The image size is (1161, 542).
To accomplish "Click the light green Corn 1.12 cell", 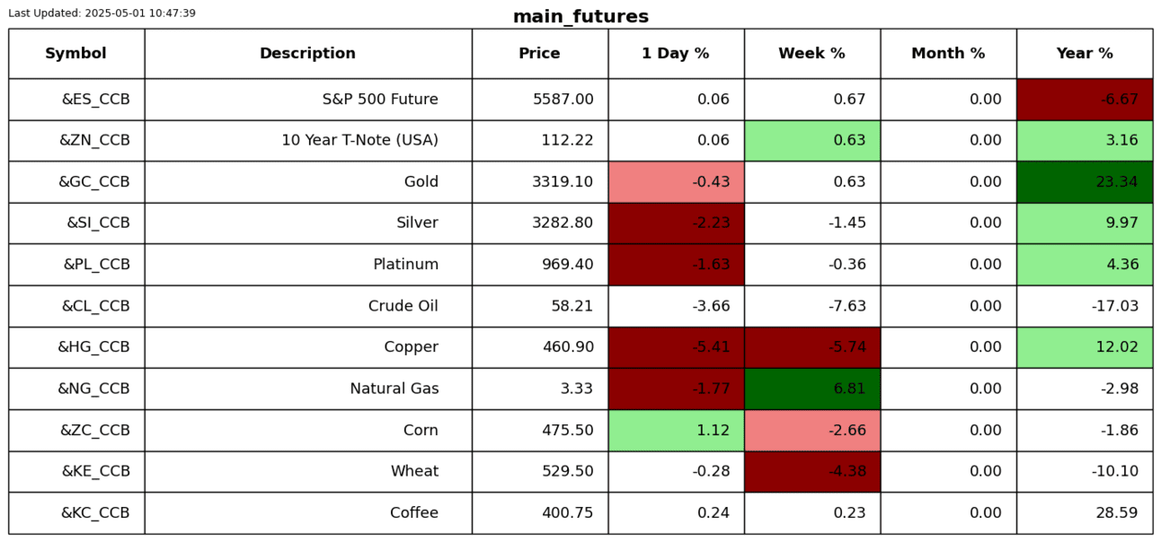I will pos(676,431).
